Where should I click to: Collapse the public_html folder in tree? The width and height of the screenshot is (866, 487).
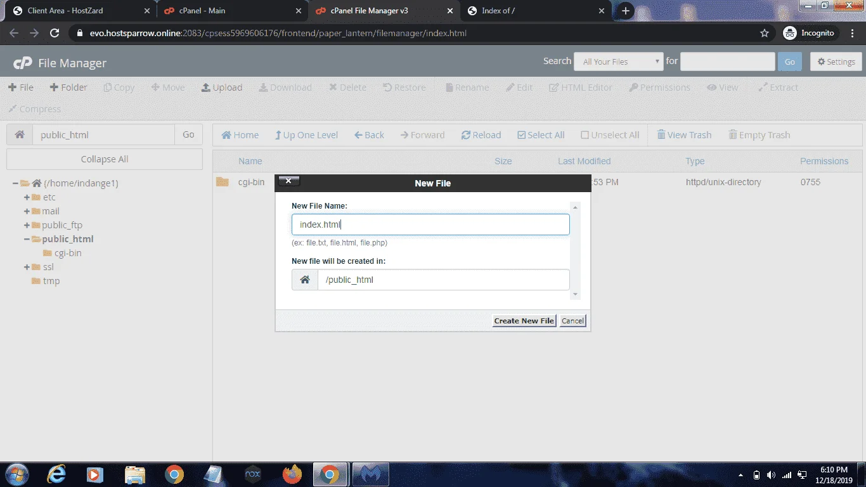tap(27, 239)
